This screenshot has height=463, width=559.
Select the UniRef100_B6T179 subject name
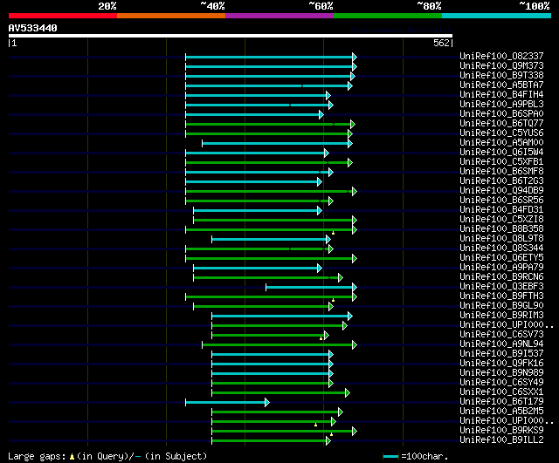(501, 402)
